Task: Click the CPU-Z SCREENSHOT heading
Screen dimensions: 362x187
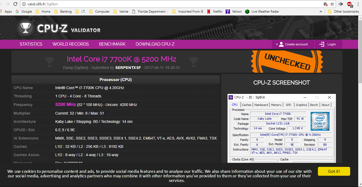Action: coord(282,83)
